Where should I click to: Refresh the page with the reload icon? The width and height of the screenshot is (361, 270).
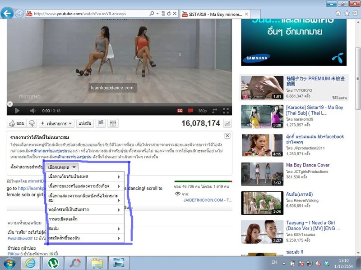(169, 13)
